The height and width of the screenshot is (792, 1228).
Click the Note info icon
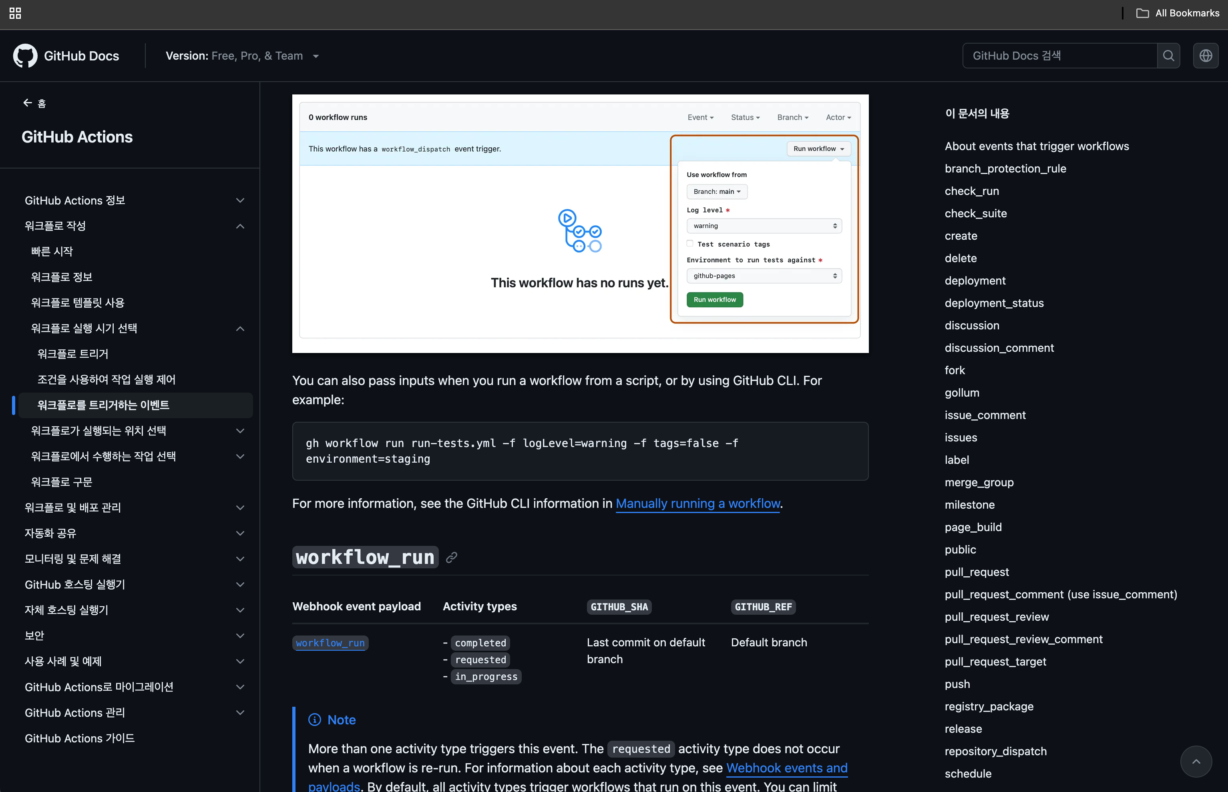click(314, 720)
